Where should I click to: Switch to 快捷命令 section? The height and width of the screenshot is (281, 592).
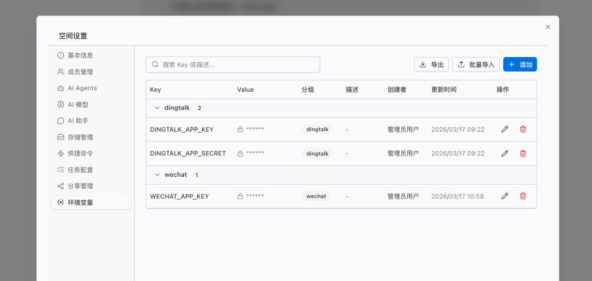80,153
